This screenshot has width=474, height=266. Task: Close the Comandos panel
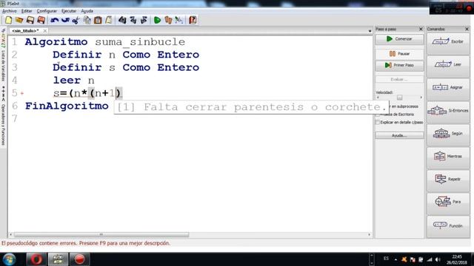click(x=467, y=29)
